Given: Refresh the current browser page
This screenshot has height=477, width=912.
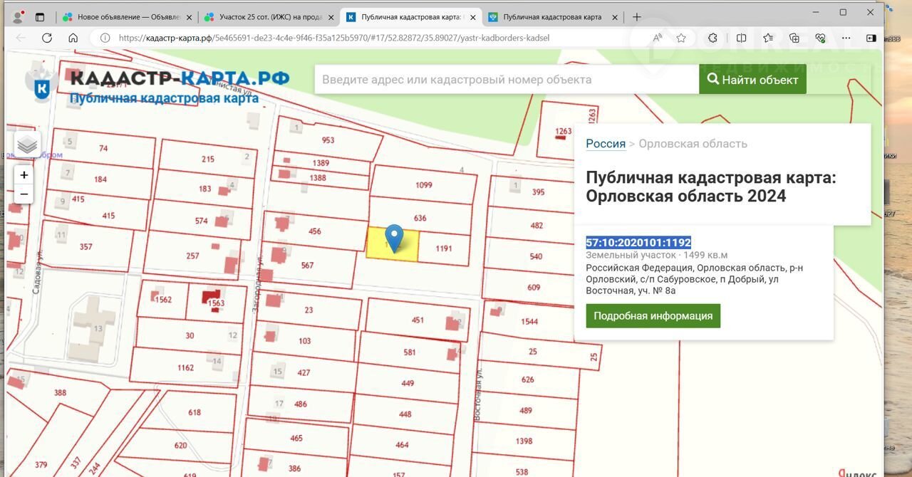Looking at the screenshot, I should (x=47, y=38).
